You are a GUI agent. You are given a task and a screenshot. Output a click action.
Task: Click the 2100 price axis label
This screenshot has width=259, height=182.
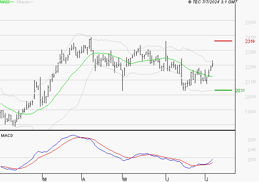point(250,82)
